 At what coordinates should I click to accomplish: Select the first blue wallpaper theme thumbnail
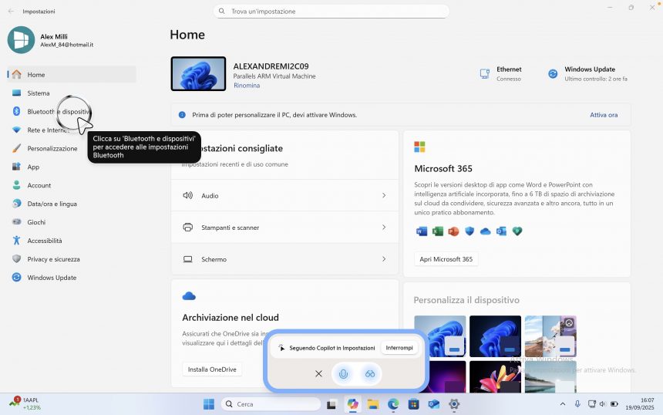coord(439,336)
